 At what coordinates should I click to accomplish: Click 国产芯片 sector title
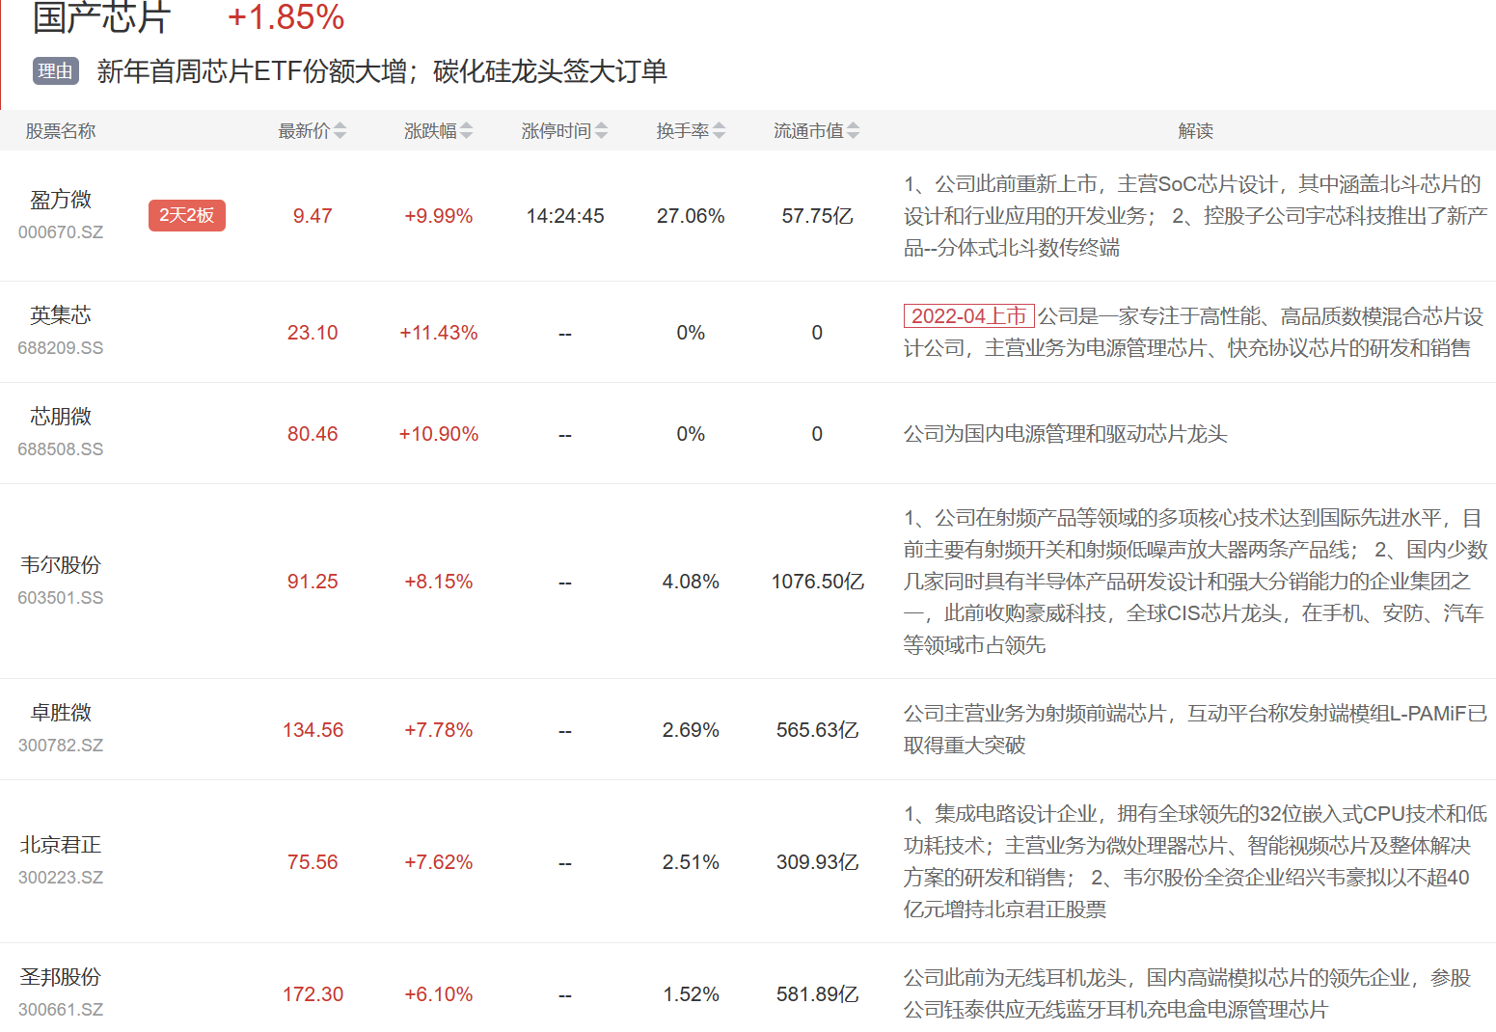[x=102, y=16]
